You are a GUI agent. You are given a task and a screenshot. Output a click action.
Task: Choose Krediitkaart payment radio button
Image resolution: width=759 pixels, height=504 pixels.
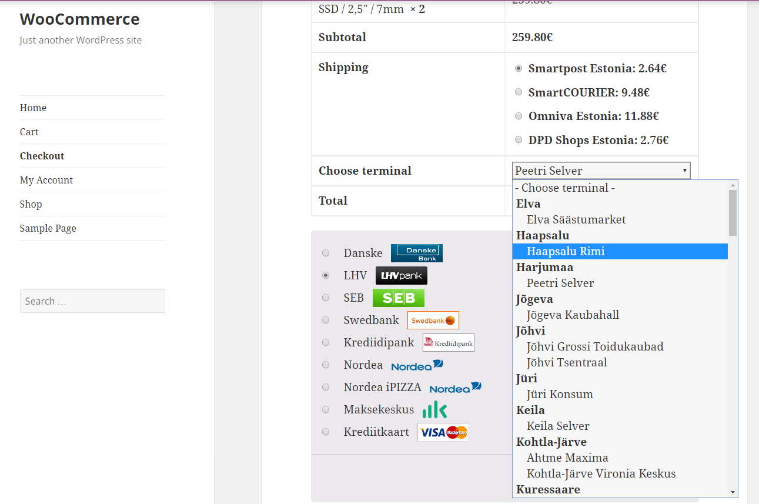coord(326,432)
